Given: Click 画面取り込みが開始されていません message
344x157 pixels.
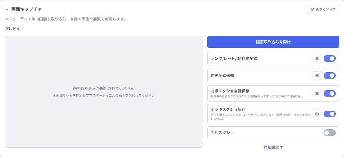Looking at the screenshot, I should point(104,89).
